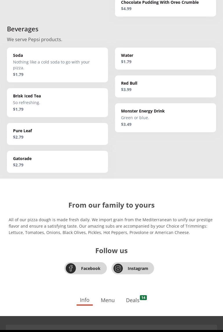
Task: Pick the Monster Energy Drink card
Action: coord(165,117)
